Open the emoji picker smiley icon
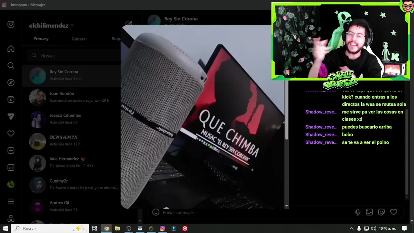Screen dimensions: 414x233 coord(156,212)
